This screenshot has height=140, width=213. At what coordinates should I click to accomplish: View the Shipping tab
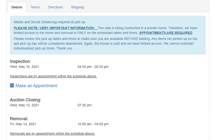tap(77, 7)
